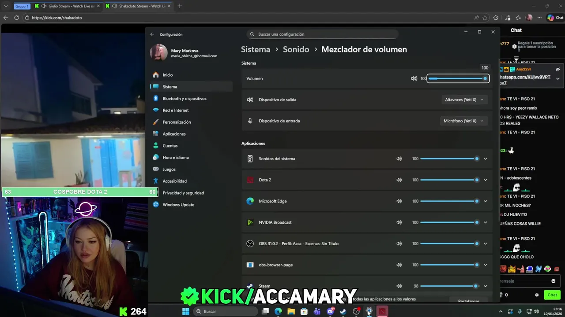Open OBS Studio from the taskbar
This screenshot has width=565, height=317.
[356, 311]
